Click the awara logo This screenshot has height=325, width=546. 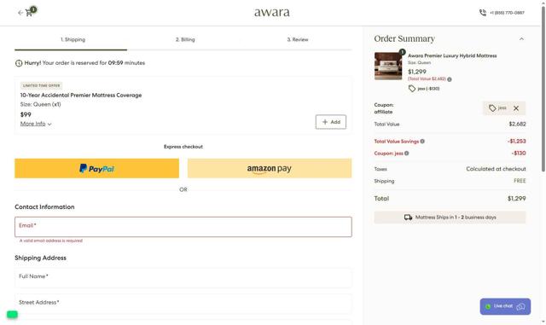271,13
